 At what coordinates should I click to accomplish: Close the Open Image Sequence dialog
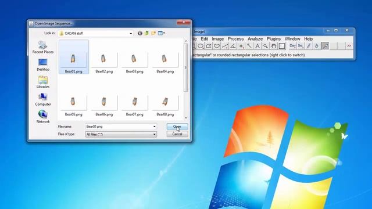point(184,22)
